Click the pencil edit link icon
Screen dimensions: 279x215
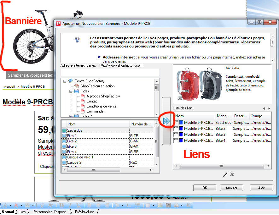click(x=225, y=174)
